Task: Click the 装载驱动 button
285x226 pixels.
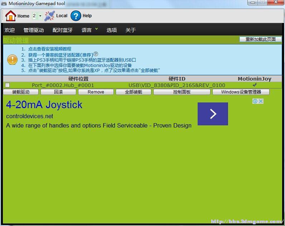Action: point(21,92)
